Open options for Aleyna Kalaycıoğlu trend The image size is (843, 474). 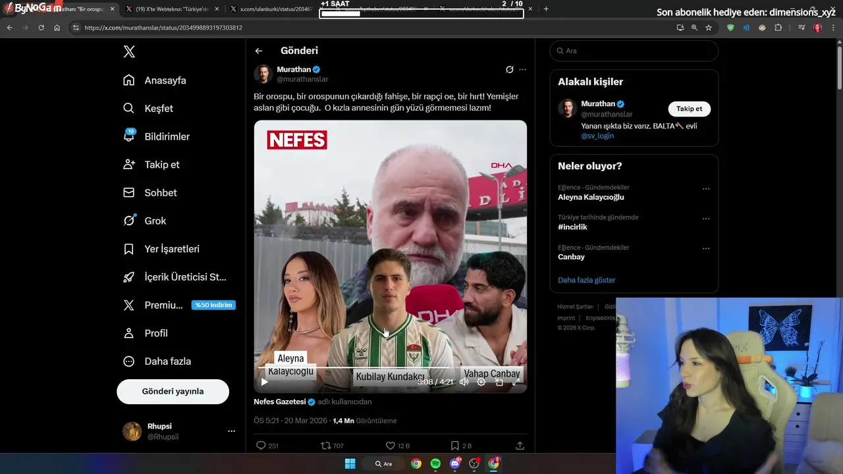(x=706, y=189)
